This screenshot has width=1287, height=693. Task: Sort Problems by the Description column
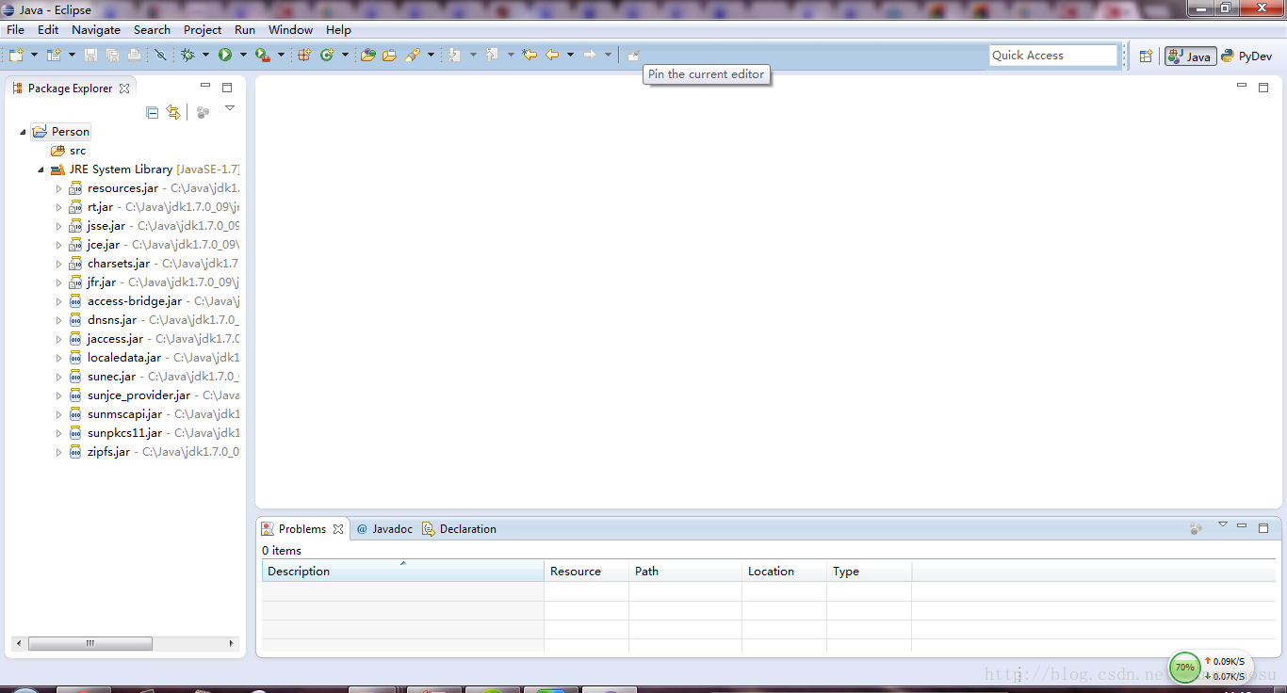click(402, 571)
